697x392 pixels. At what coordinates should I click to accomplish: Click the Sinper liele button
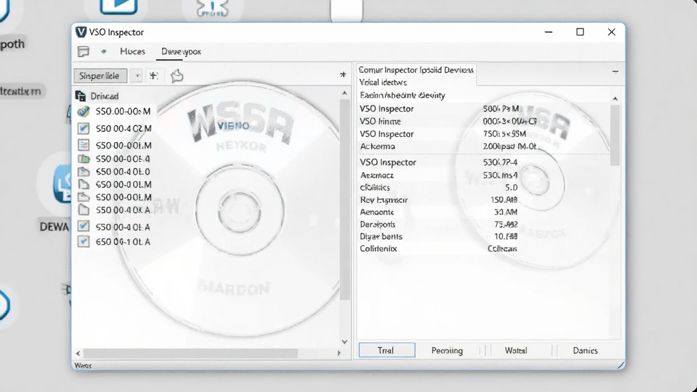(100, 76)
